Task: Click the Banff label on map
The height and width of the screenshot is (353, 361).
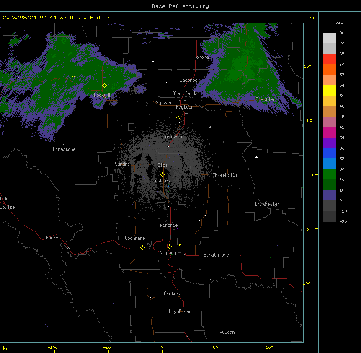Action: click(52, 238)
